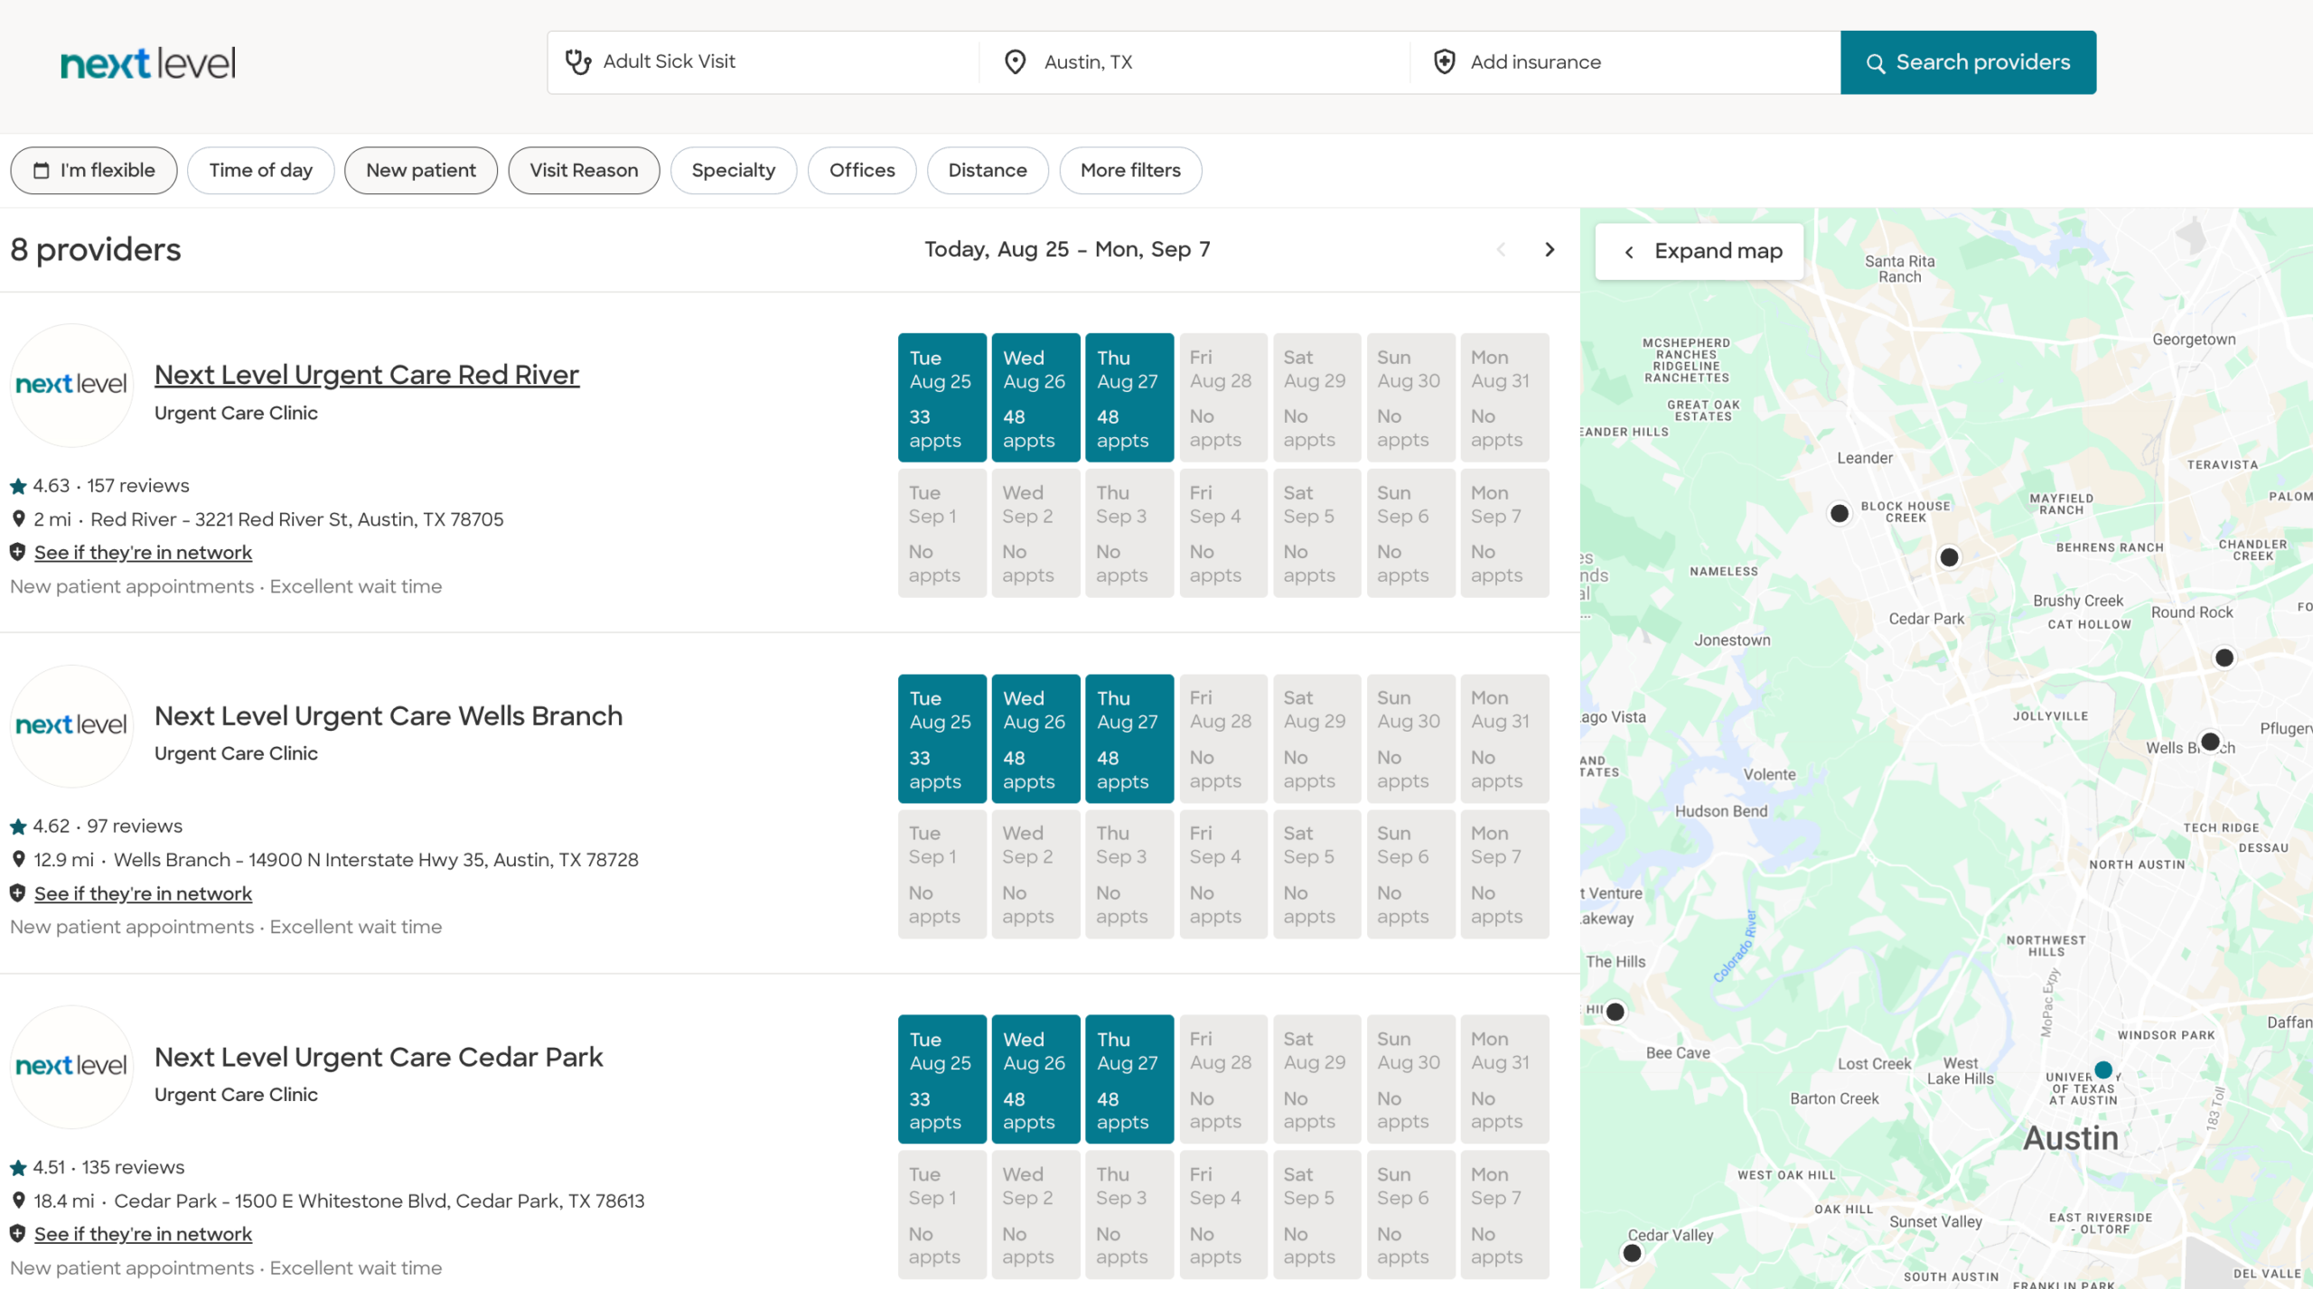Pick Tue Aug 25 slot for Cedar Park
Image resolution: width=2313 pixels, height=1289 pixels.
pyautogui.click(x=941, y=1079)
